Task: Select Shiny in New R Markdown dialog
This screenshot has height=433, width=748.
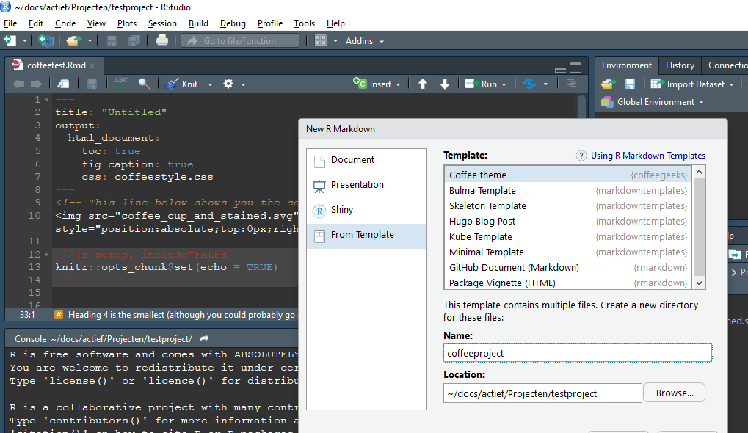Action: [x=366, y=210]
